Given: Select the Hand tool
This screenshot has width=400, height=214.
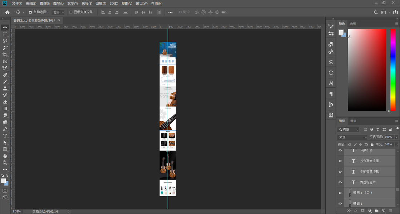Looking at the screenshot, I should (5, 156).
